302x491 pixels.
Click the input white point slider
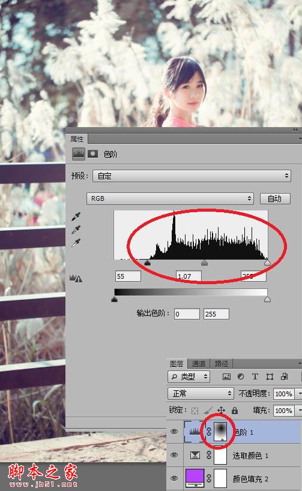click(x=267, y=263)
